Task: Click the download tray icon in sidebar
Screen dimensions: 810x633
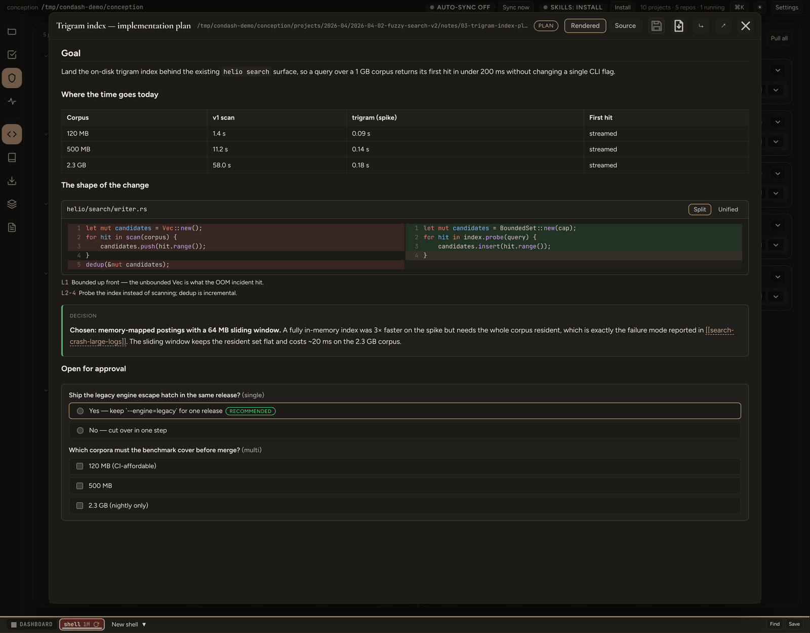Action: (x=12, y=181)
